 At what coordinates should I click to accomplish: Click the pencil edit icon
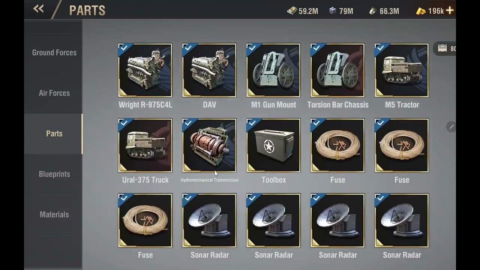click(451, 127)
